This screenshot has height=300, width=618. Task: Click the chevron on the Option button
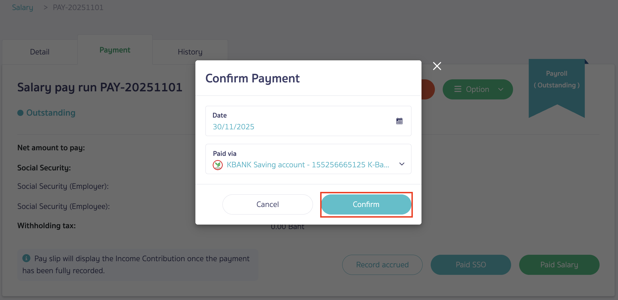point(500,89)
